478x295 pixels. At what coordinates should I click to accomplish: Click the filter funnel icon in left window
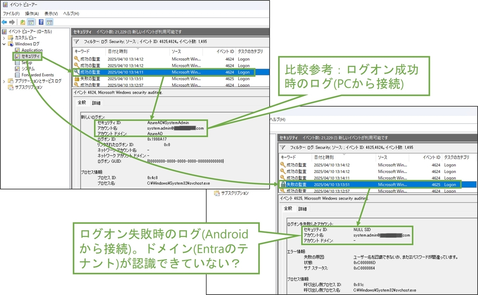coord(76,41)
